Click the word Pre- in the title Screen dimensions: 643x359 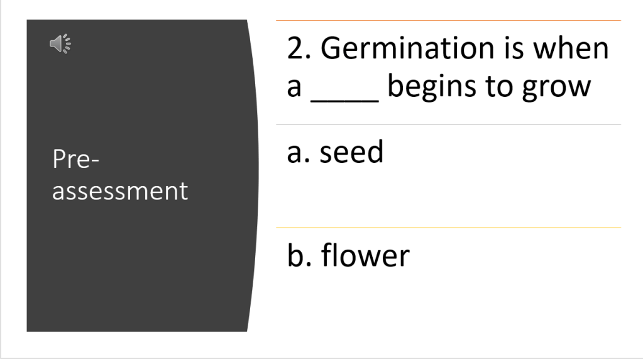point(76,160)
